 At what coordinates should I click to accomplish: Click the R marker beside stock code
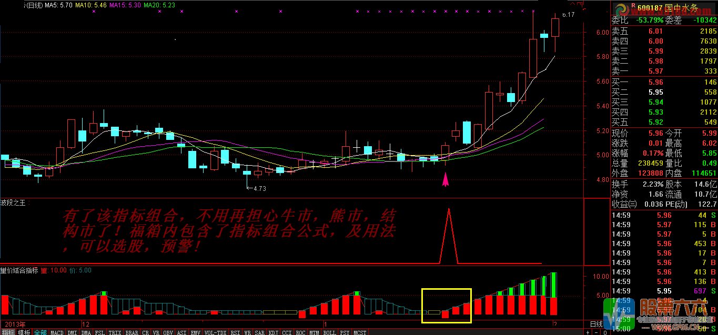(618, 6)
